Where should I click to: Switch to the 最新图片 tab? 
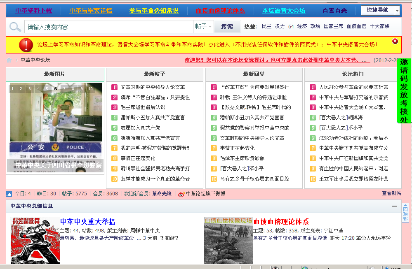[x=55, y=74]
